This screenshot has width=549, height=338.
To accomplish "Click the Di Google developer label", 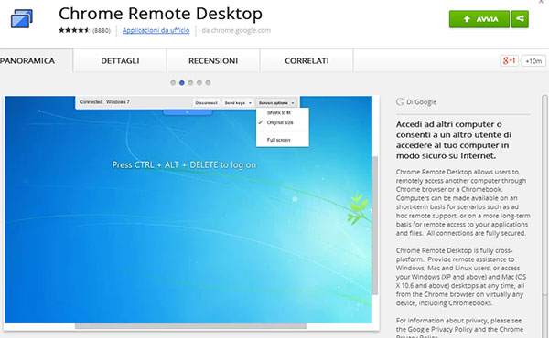I will pos(421,102).
